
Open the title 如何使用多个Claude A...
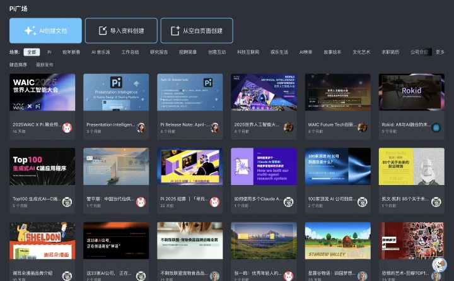259,199
